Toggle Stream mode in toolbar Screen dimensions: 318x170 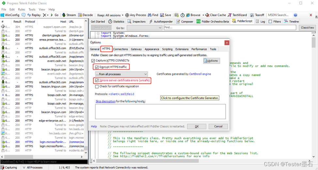tap(69, 15)
